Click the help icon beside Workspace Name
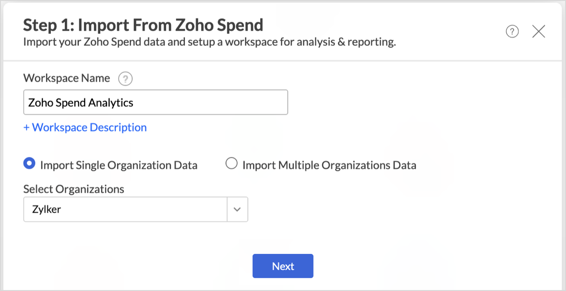Screen dimensions: 566x291 pyautogui.click(x=125, y=79)
